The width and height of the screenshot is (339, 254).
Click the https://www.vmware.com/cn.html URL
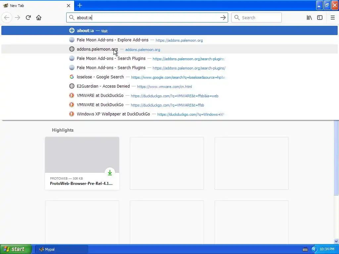(x=164, y=87)
